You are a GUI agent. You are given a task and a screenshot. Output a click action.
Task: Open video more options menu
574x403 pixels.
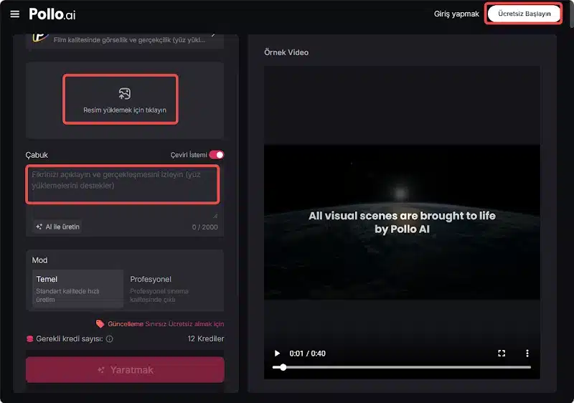tap(527, 354)
